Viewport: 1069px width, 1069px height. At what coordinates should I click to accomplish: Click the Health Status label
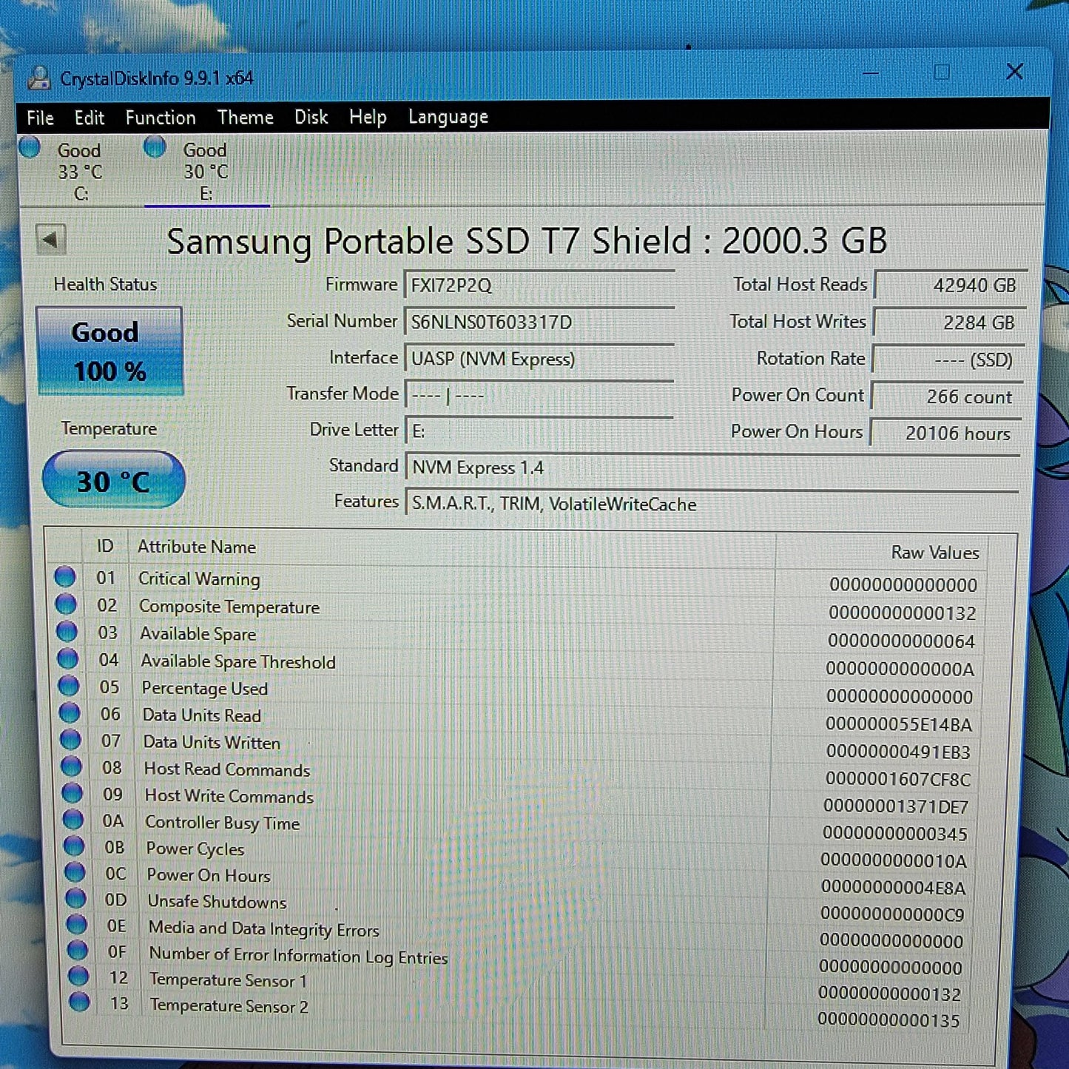tap(105, 284)
